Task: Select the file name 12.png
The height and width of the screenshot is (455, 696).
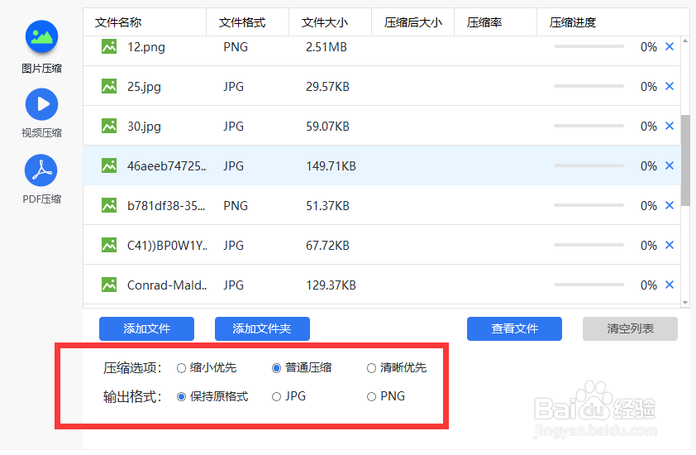Action: coord(146,47)
